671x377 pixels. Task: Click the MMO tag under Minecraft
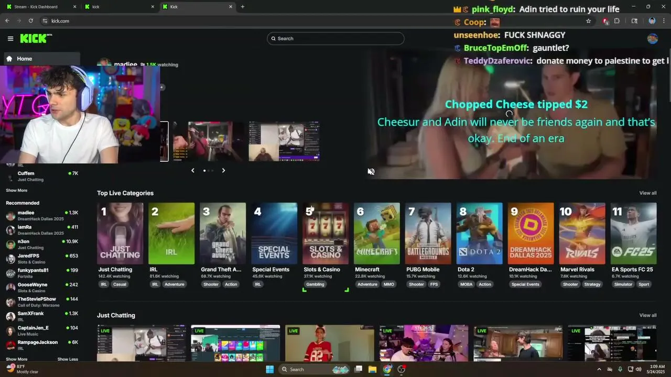click(x=389, y=284)
